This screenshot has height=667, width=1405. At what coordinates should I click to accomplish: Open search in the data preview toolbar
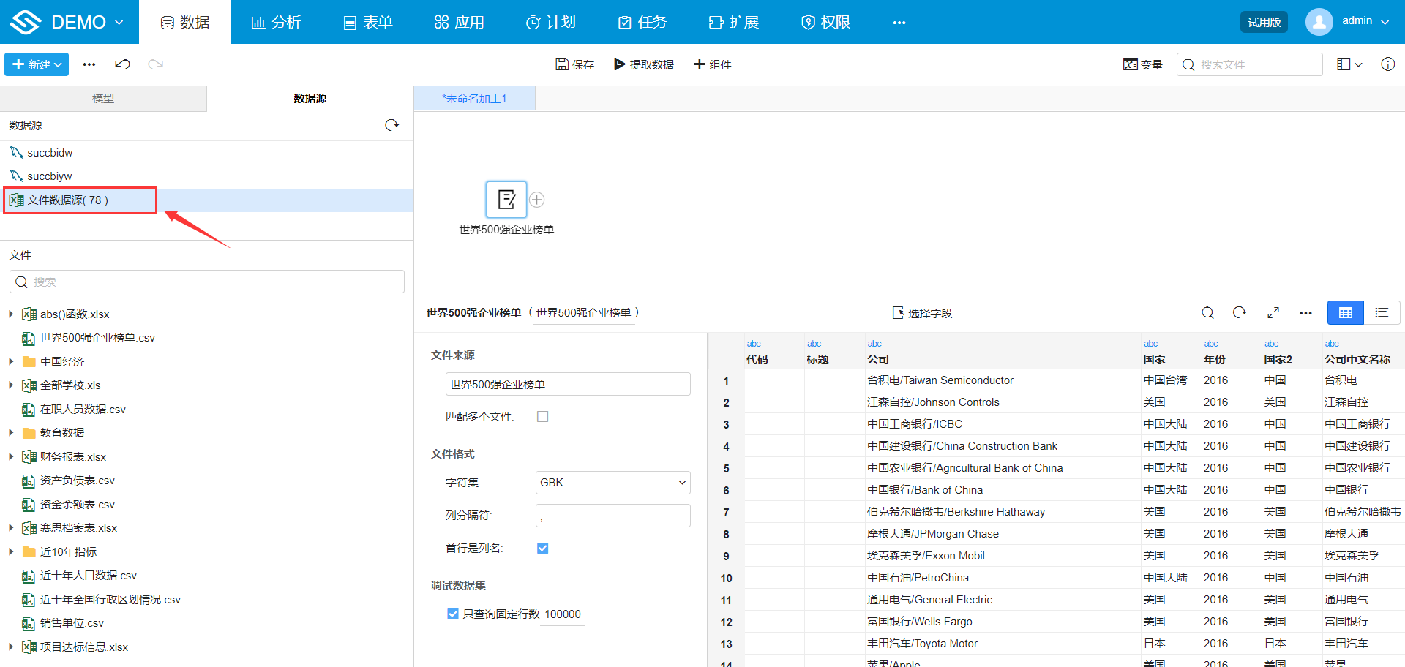(1207, 313)
